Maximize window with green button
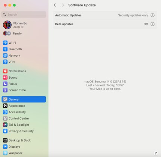Viewport: 161px width, 157px height. coord(14,5)
